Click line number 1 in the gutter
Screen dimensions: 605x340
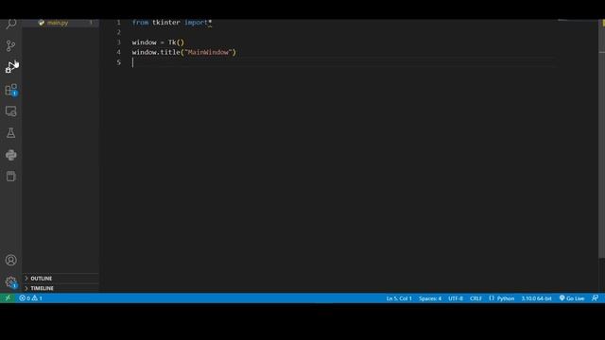tap(118, 23)
